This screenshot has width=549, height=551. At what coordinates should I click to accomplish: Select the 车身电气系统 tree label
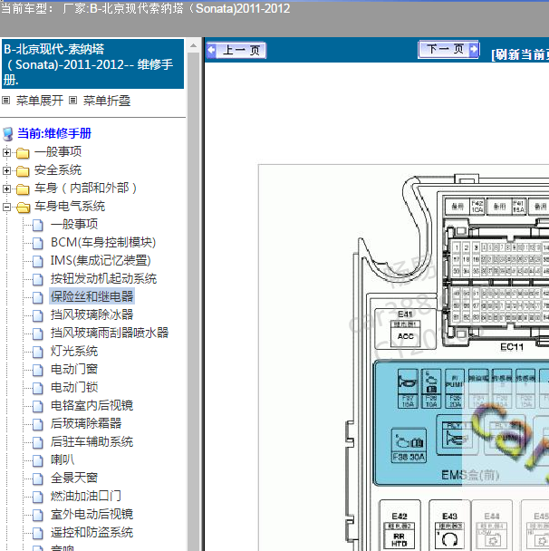click(70, 207)
